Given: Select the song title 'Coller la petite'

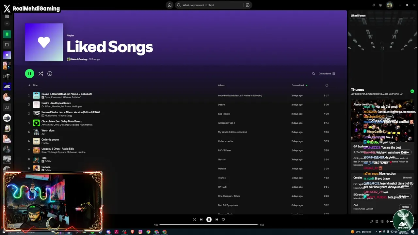Looking at the screenshot, I should point(50,140).
